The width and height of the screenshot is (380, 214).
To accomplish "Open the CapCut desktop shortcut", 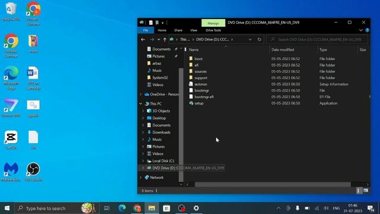I will pyautogui.click(x=11, y=140).
